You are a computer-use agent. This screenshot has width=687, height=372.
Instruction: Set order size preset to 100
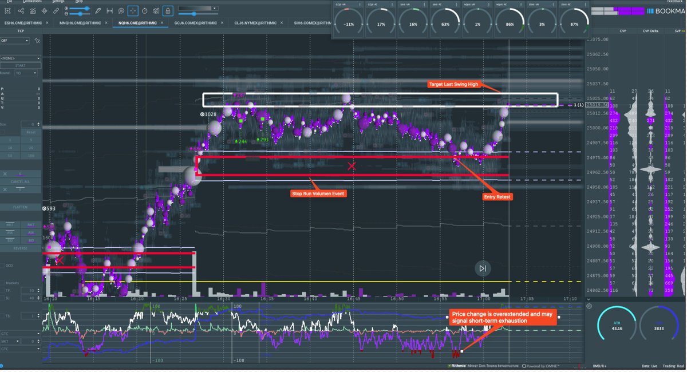(31, 156)
